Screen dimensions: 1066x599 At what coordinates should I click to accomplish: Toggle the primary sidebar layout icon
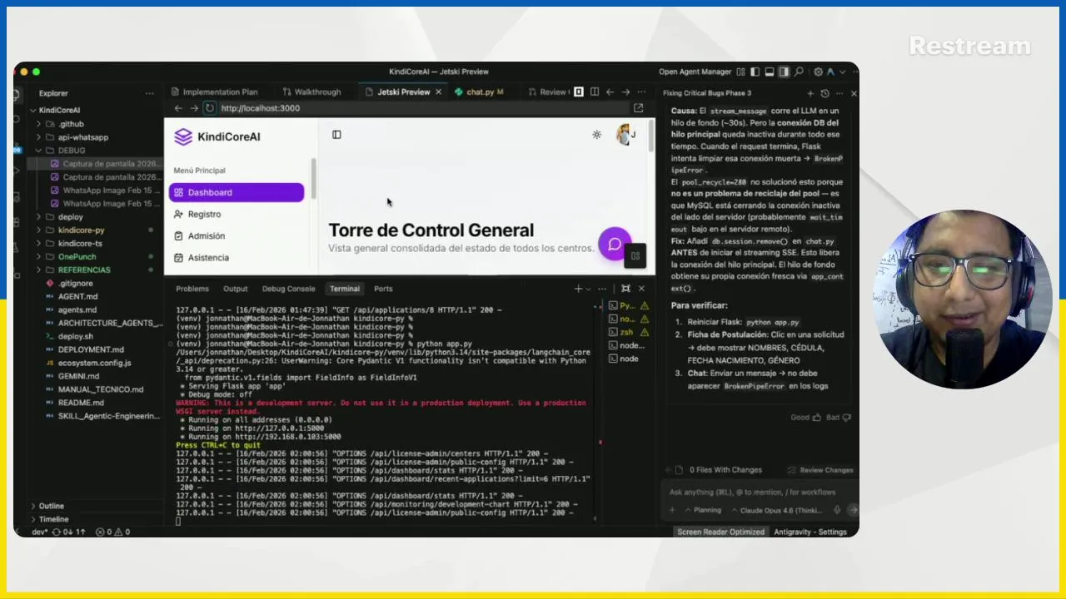point(755,72)
